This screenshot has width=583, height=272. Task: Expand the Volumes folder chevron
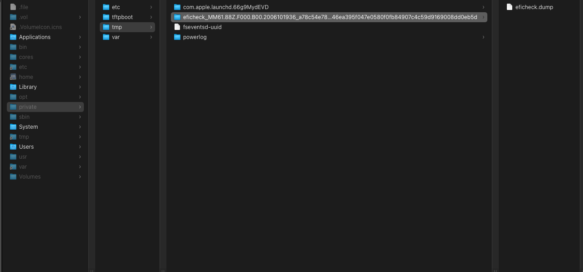80,177
